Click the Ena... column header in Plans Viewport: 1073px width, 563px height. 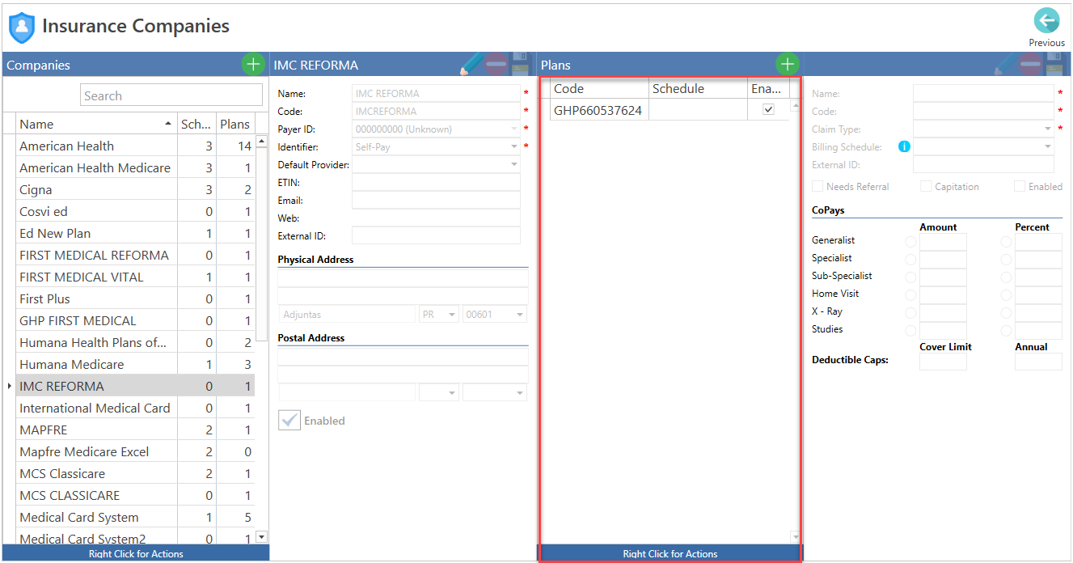coord(768,89)
